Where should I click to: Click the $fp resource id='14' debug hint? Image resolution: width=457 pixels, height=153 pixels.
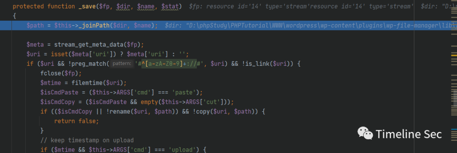[301, 6]
